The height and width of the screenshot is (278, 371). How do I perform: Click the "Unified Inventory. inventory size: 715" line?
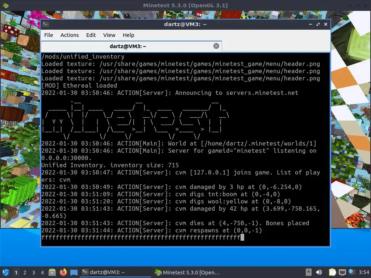110,165
